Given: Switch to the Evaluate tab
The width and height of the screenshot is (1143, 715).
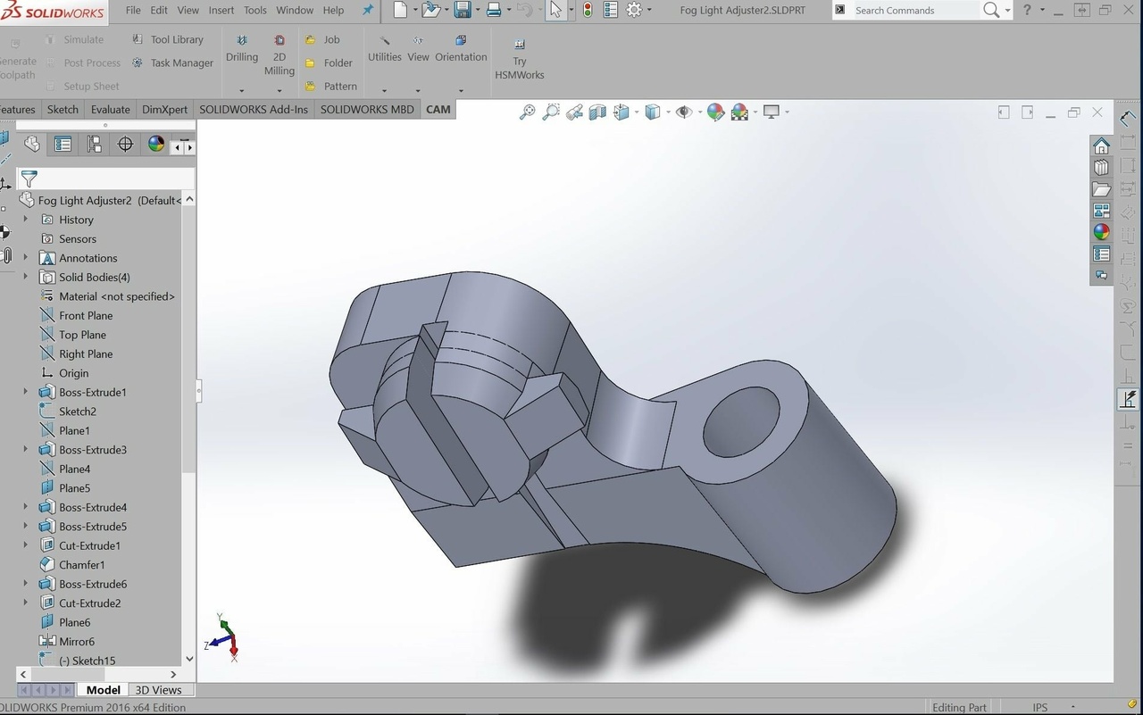Looking at the screenshot, I should [x=110, y=109].
